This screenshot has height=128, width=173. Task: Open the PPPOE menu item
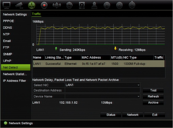click(x=8, y=21)
